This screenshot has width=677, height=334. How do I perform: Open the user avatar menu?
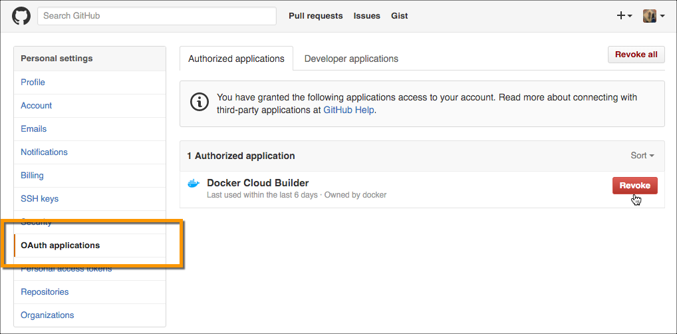click(x=653, y=16)
